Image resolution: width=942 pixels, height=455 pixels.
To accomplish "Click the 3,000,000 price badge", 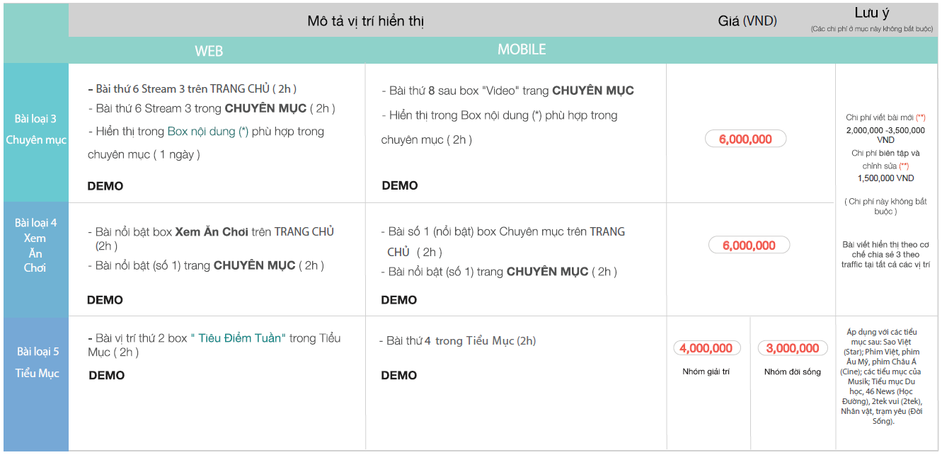I will (x=793, y=348).
